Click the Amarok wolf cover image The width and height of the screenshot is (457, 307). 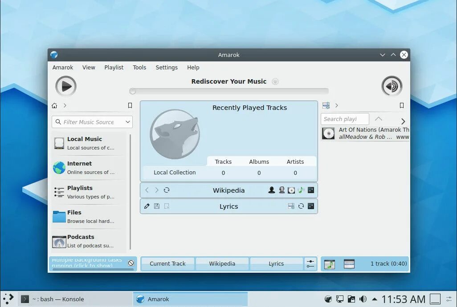pos(175,134)
